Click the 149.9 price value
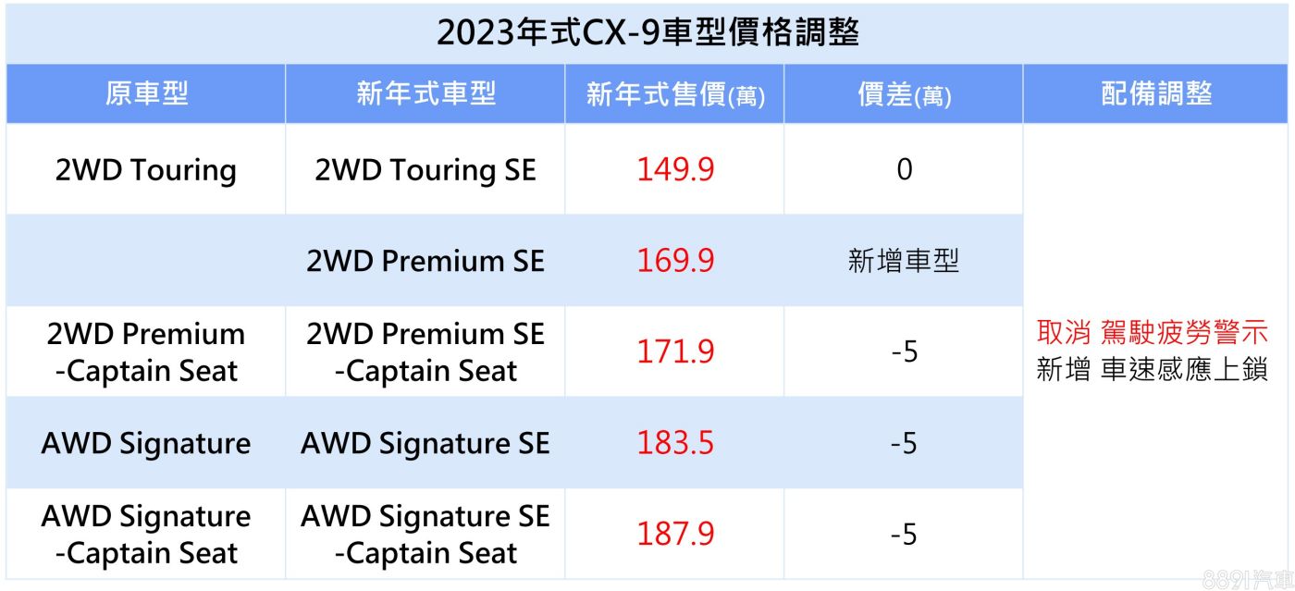Screen dimensions: 1295x591 [x=674, y=170]
